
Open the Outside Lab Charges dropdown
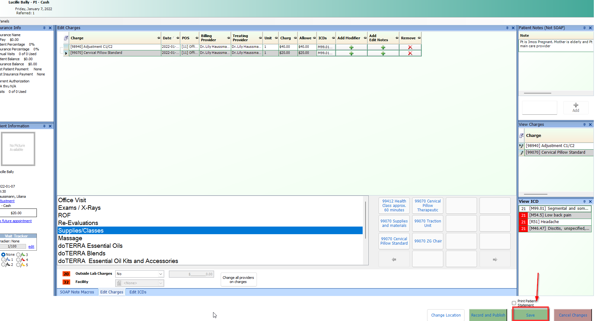(x=161, y=274)
